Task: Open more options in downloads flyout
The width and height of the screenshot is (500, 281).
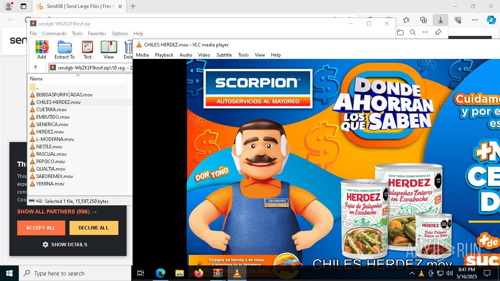Action: coord(425,32)
